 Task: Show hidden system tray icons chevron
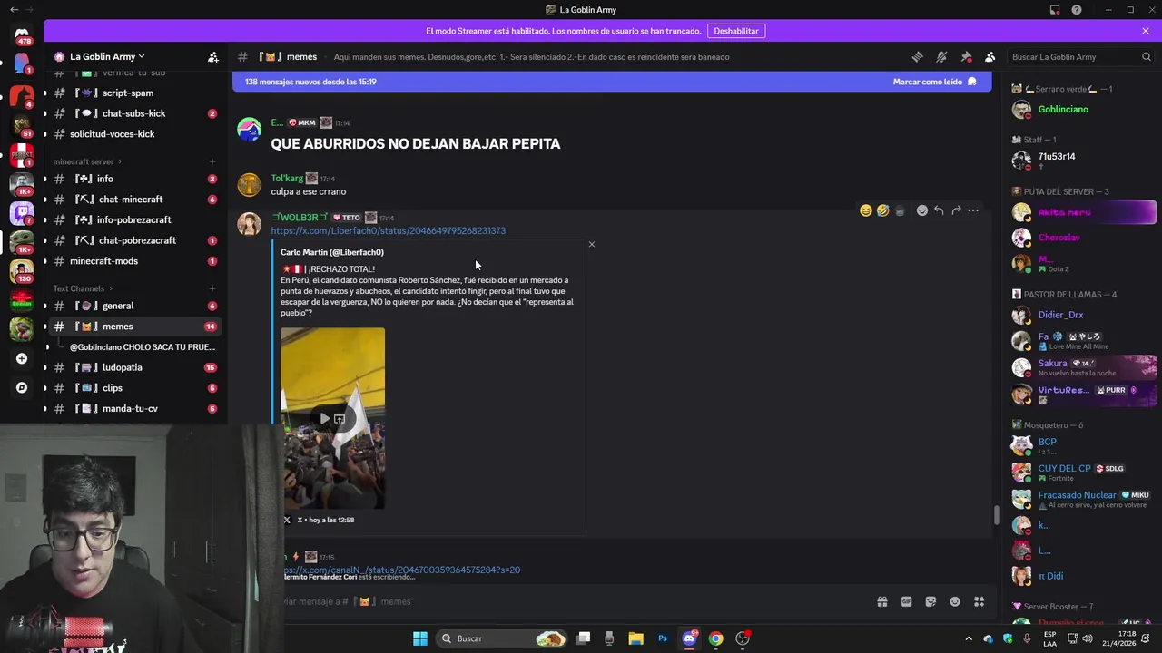click(968, 638)
